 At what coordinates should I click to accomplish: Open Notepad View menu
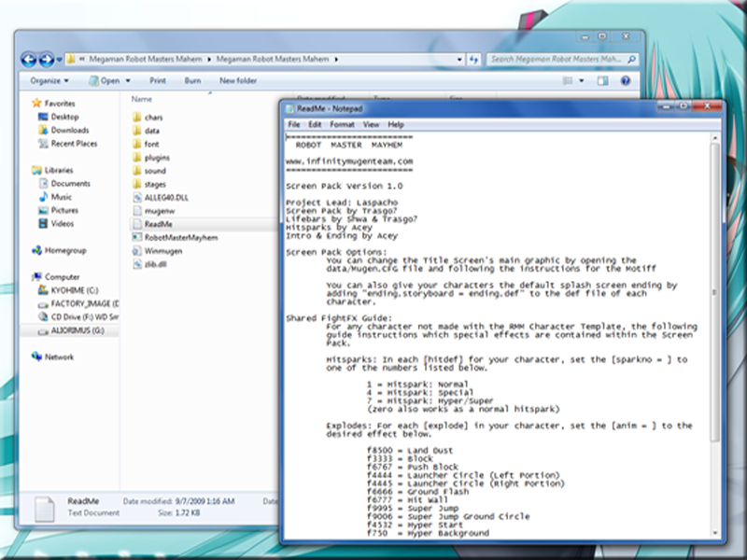[x=371, y=124]
